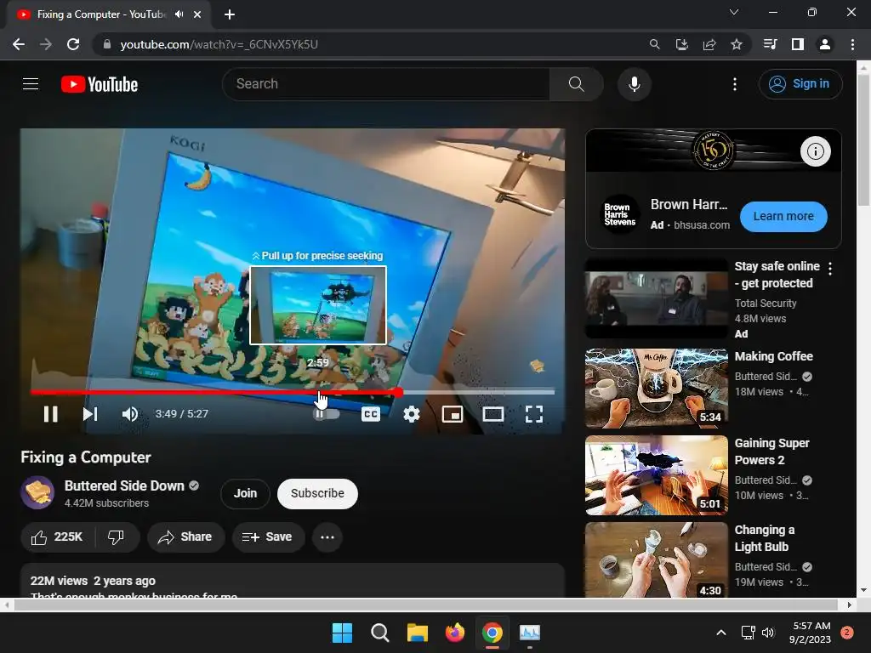The height and width of the screenshot is (653, 871).
Task: Open Windows taskbar search
Action: coord(380,633)
